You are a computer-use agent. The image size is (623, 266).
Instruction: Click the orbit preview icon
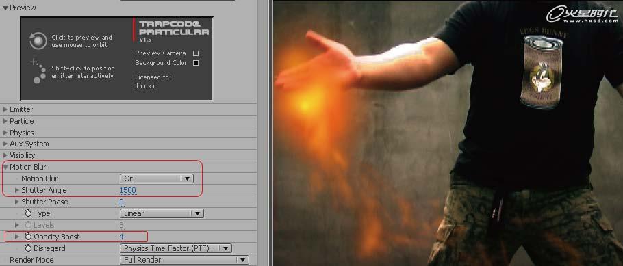coord(38,41)
